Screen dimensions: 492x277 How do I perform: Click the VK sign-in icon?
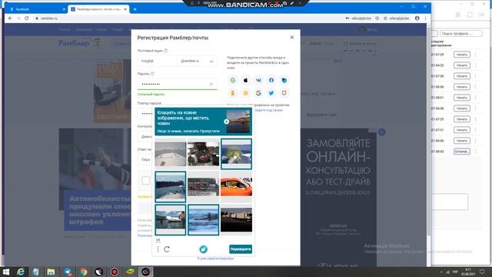(x=258, y=80)
